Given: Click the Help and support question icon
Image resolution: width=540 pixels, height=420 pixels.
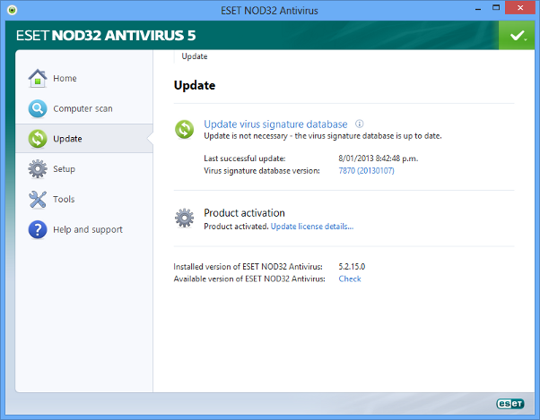Looking at the screenshot, I should (38, 229).
